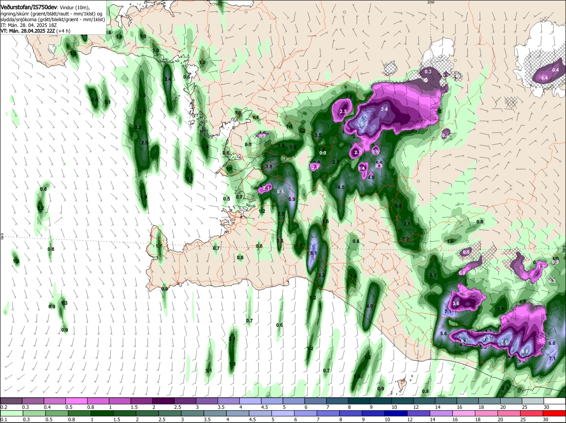Click the 7.6 precipitation value in the southeast
Viewport: 566px width, 423px height.
[x=504, y=343]
